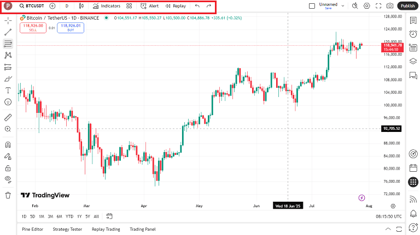Expand the bottom panel chevron
420x235 pixels.
click(388, 229)
